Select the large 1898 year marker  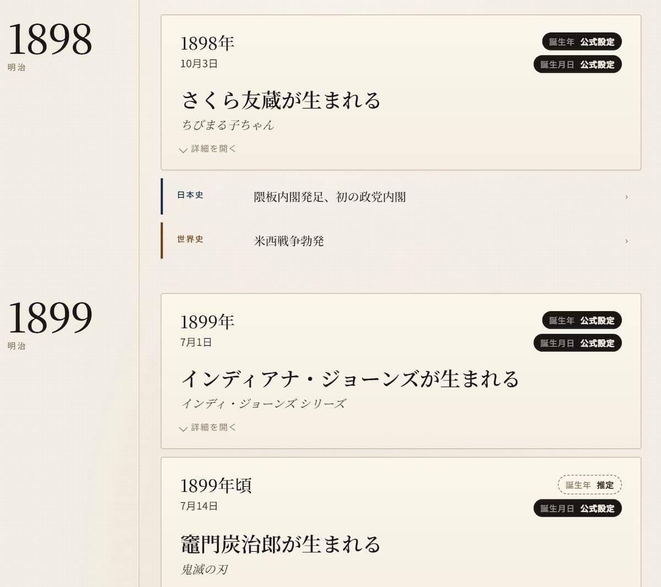[x=50, y=40]
